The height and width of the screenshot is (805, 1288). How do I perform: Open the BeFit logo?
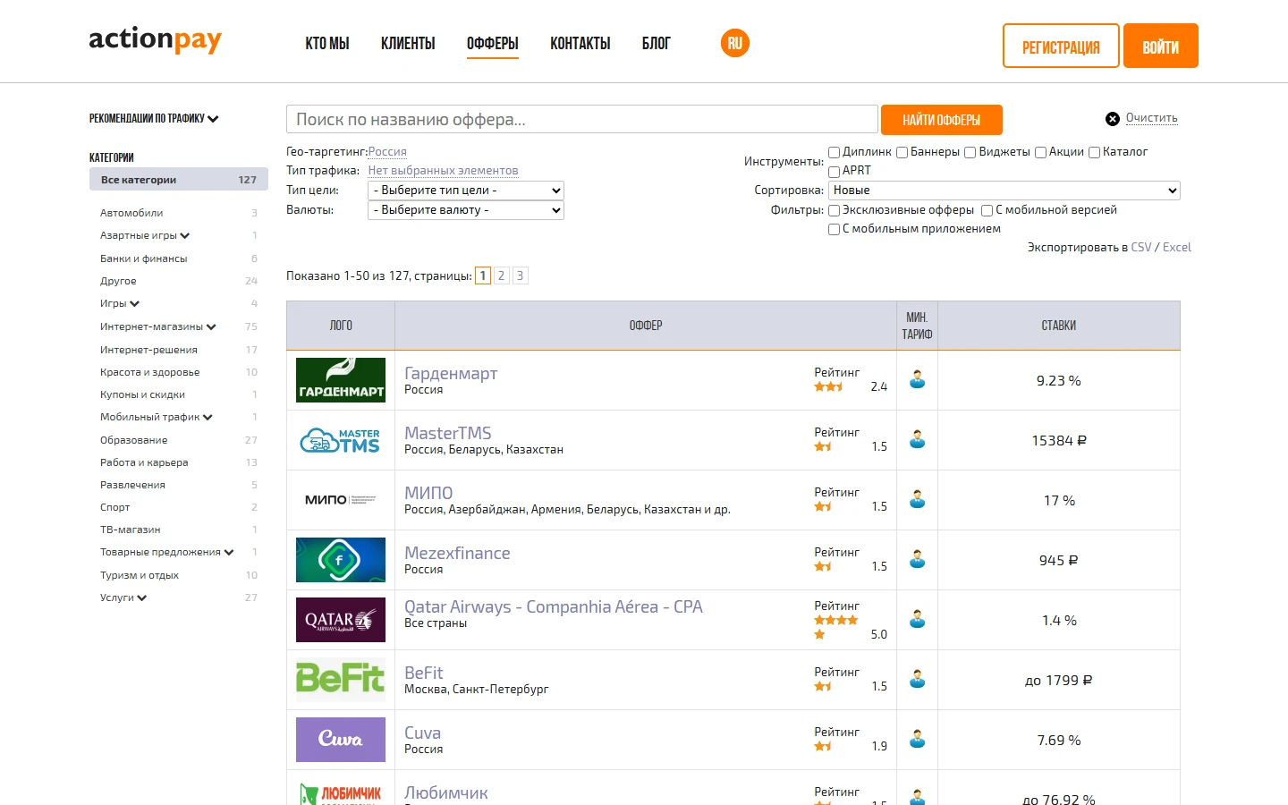tap(341, 680)
